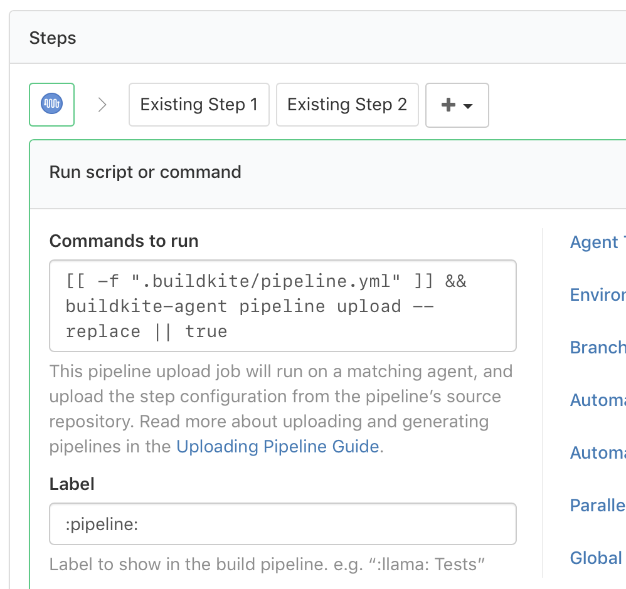Image resolution: width=626 pixels, height=589 pixels.
Task: Open the plus add-step dropdown
Action: click(457, 105)
